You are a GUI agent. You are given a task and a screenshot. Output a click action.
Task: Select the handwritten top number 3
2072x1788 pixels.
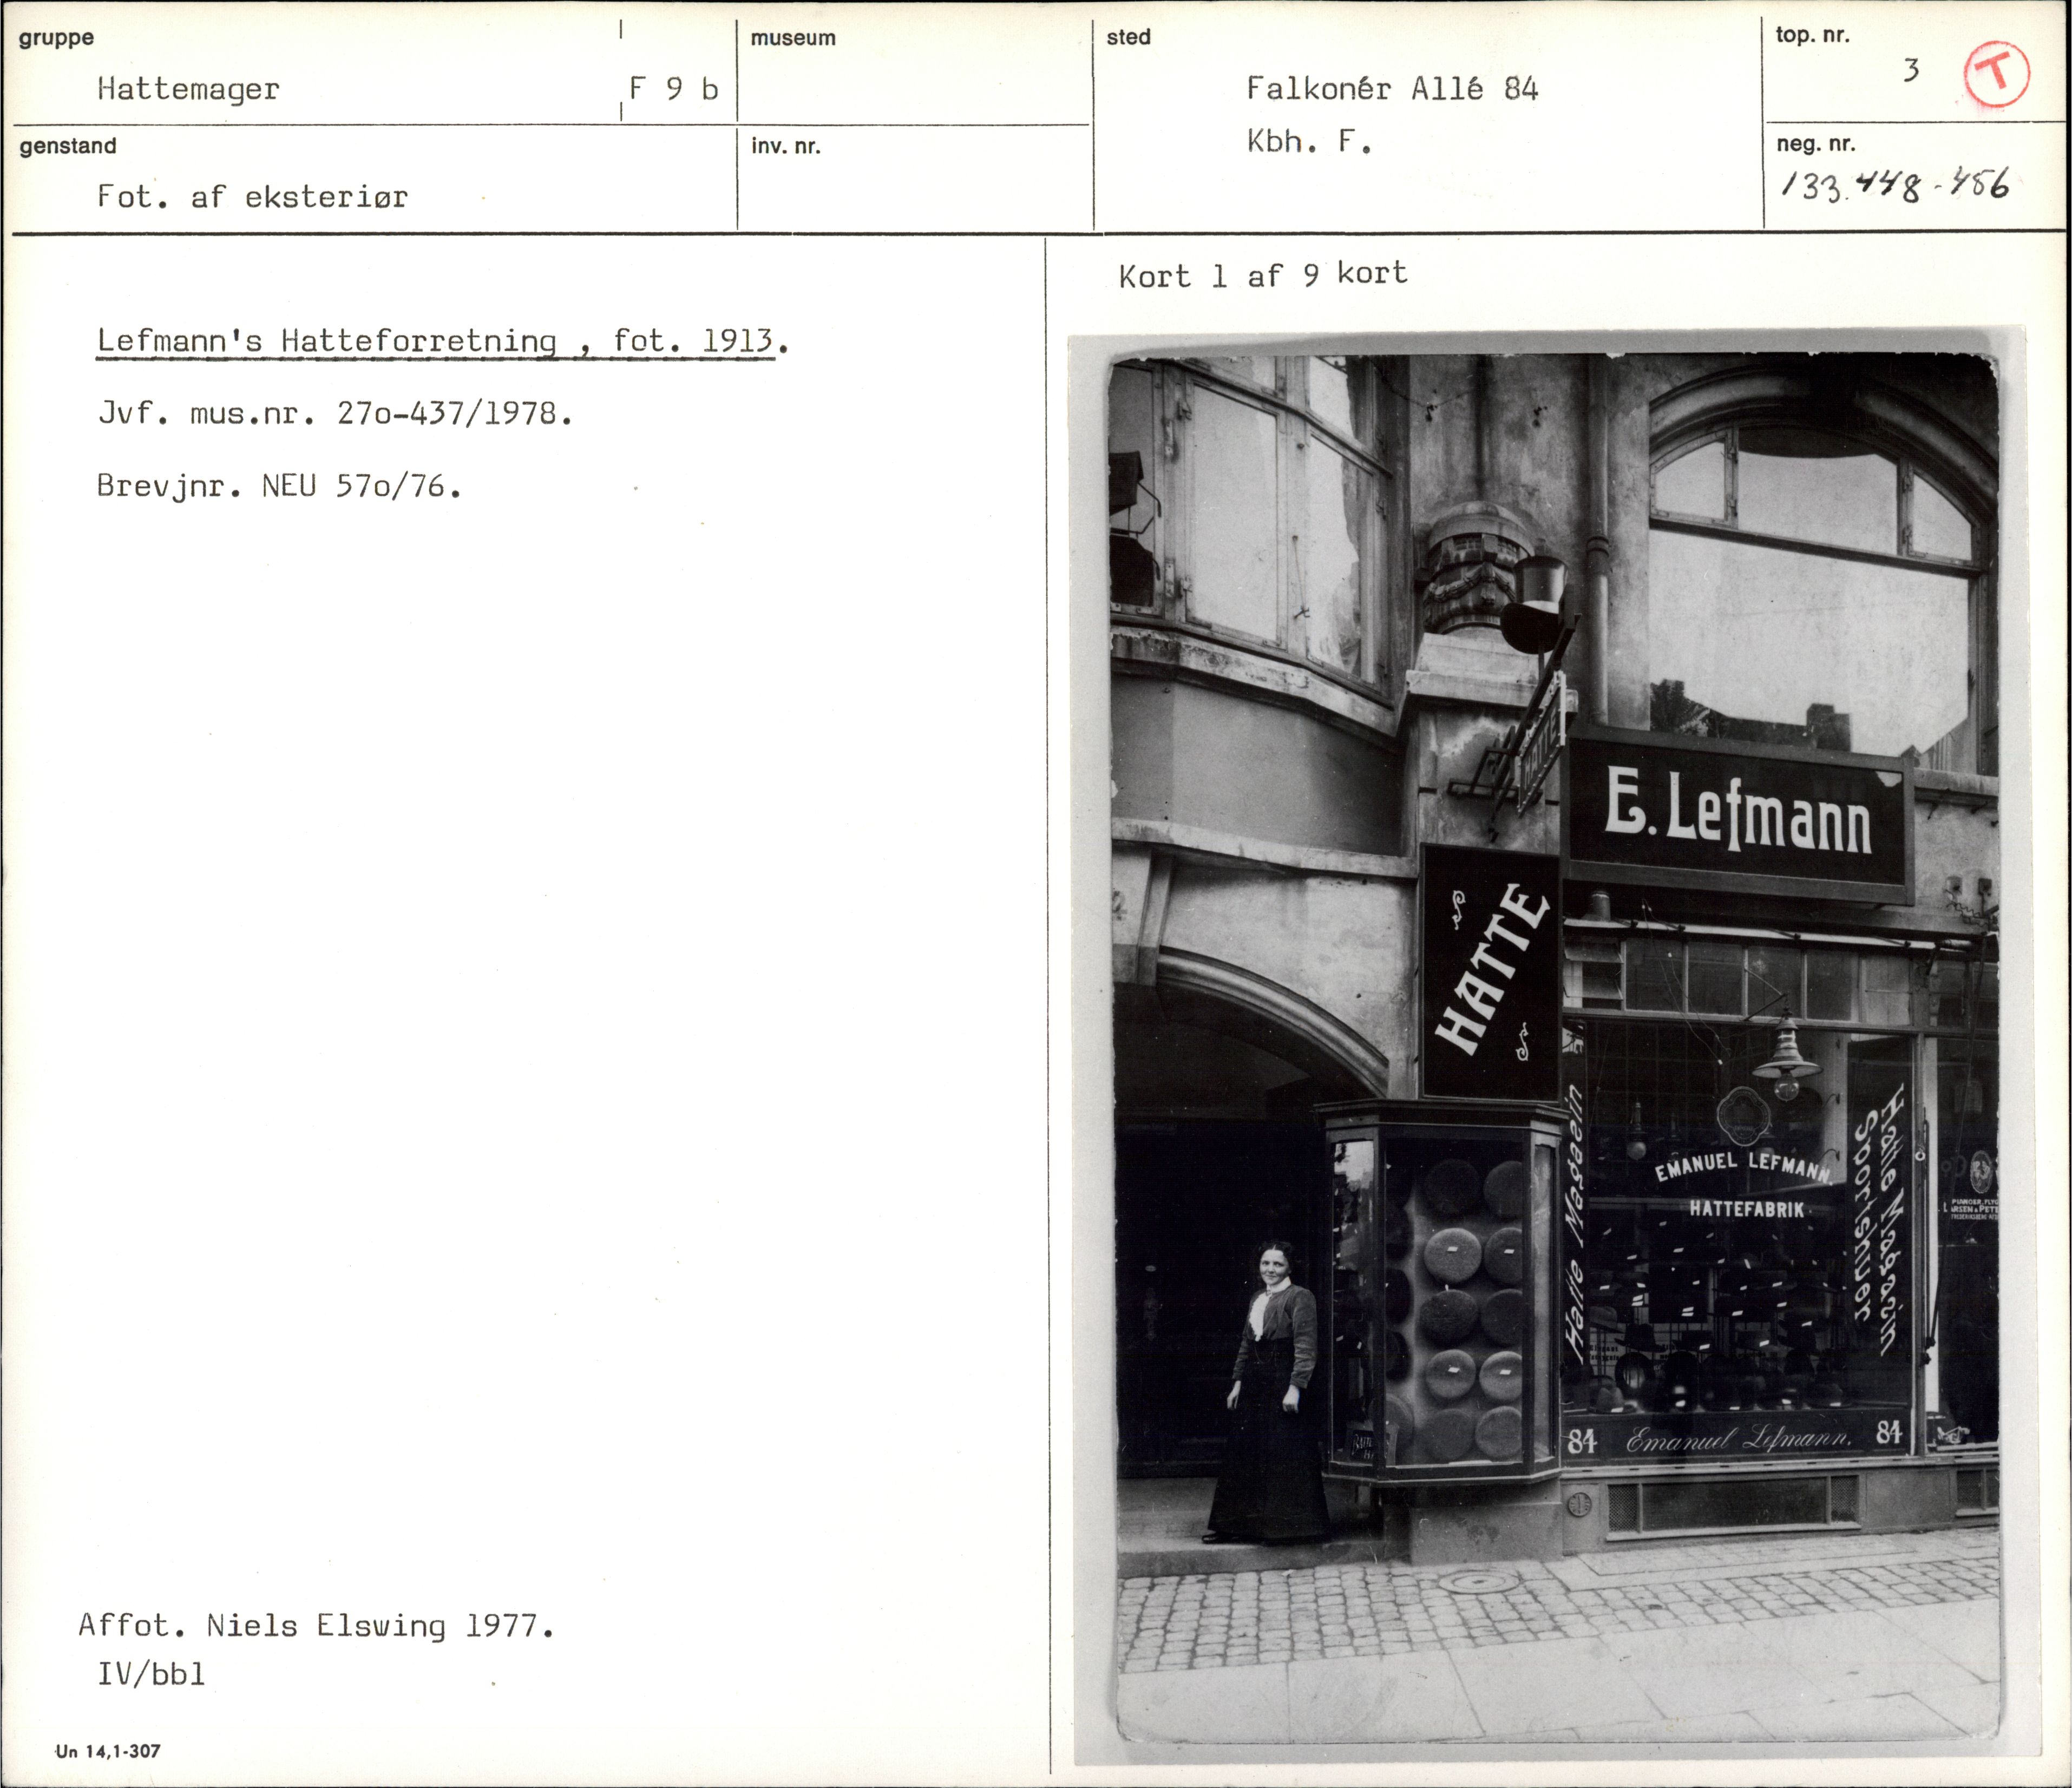coord(1911,70)
